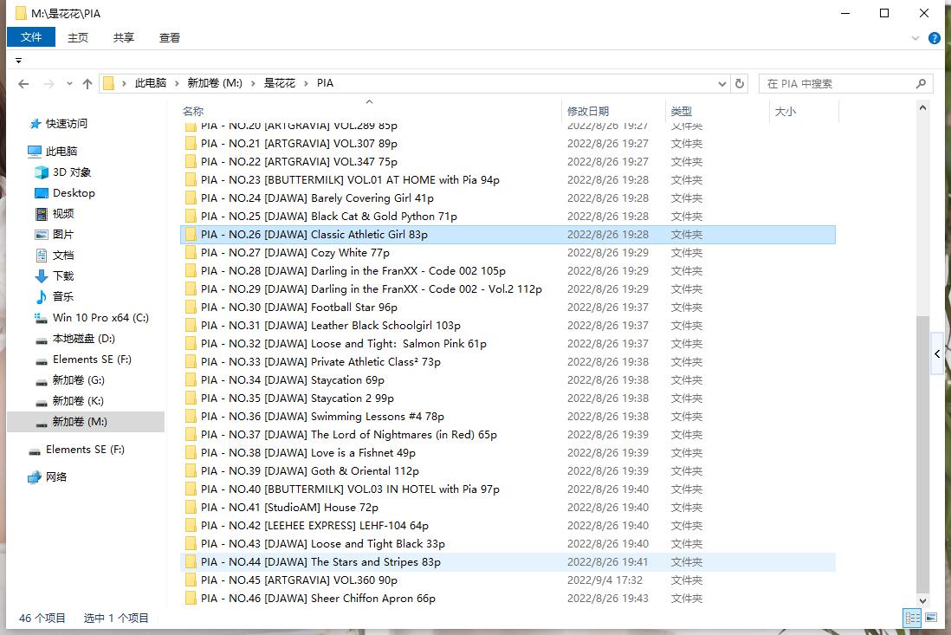
Task: Click 新加卷 (G:) drive icon
Action: [42, 382]
